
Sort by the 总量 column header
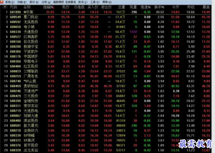click(x=122, y=7)
